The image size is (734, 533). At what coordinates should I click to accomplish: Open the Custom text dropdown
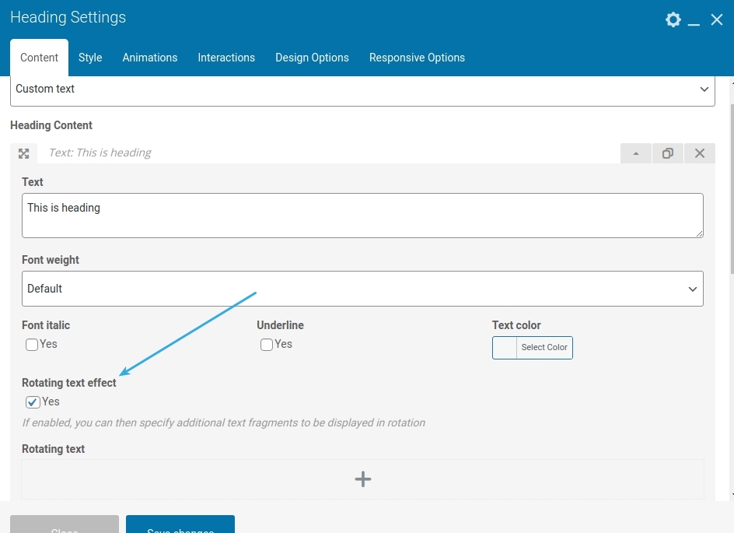(362, 89)
